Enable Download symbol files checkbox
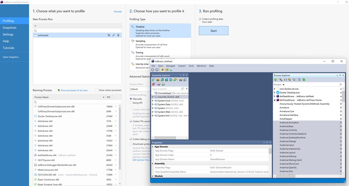This screenshot has height=186, width=349. (131, 144)
